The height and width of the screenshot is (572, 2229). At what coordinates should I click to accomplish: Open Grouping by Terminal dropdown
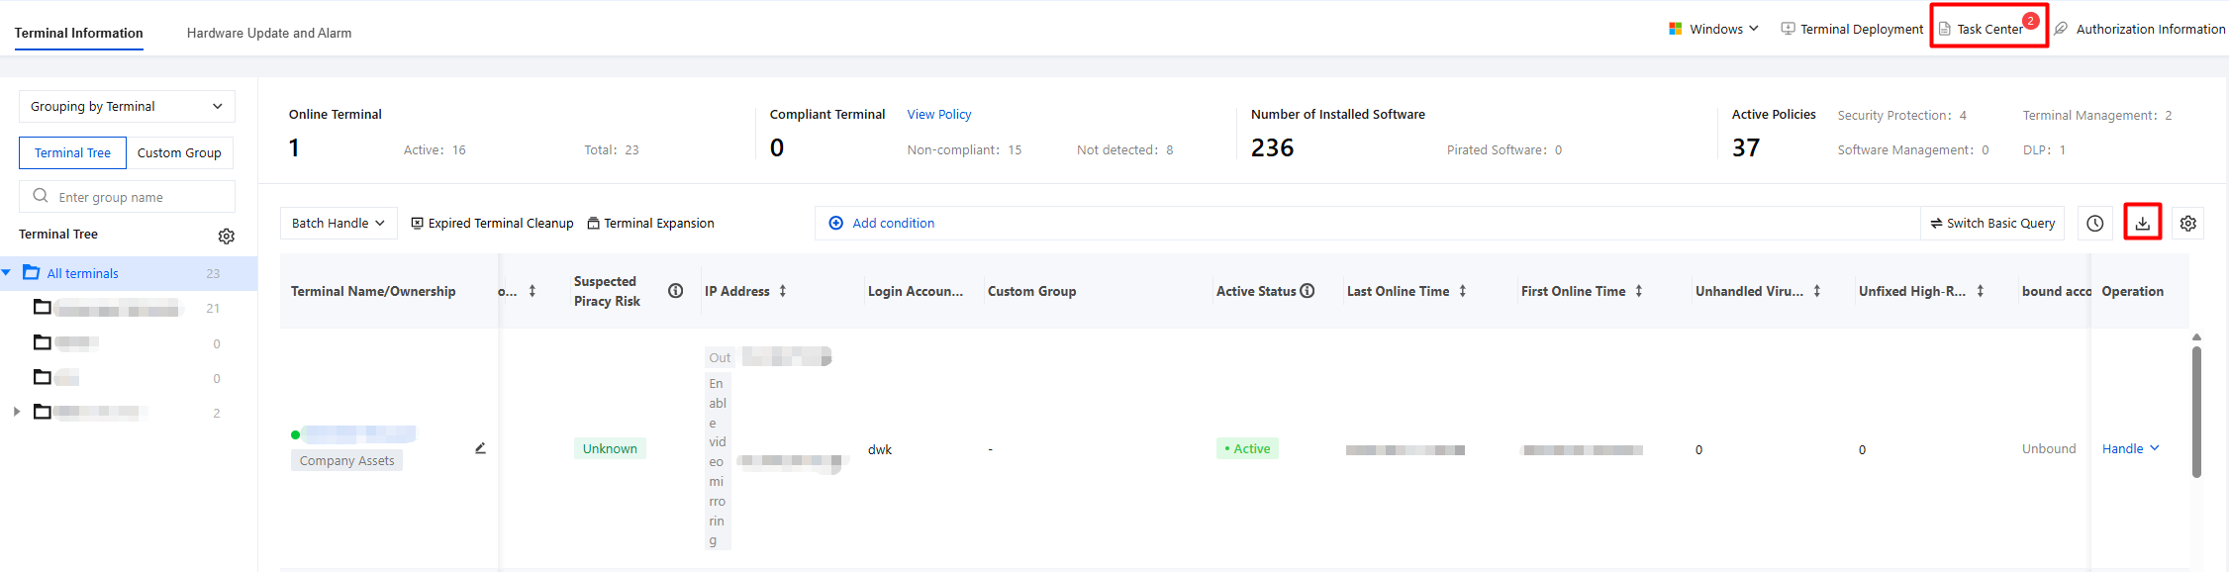[127, 106]
